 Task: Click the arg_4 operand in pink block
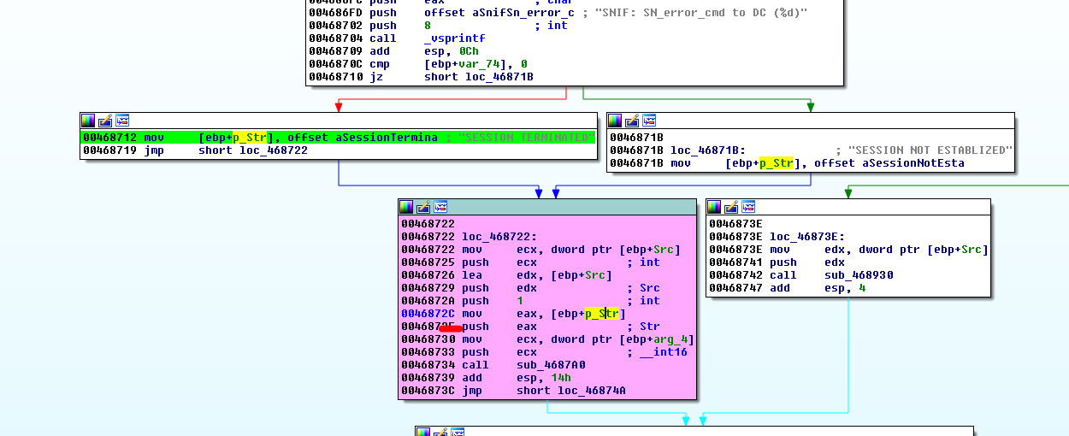(x=670, y=339)
